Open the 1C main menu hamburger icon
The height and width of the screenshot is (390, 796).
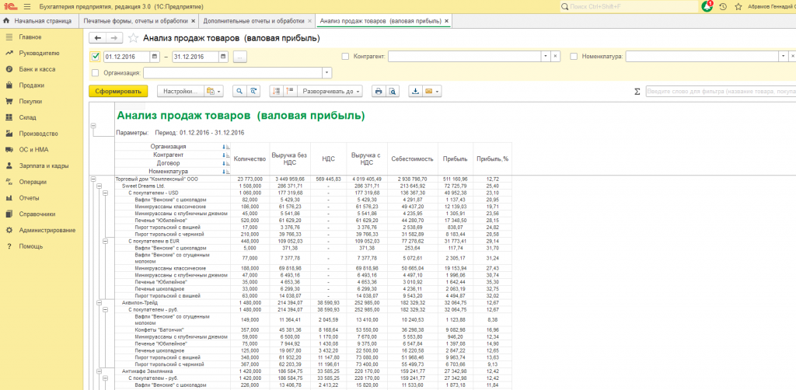tap(27, 6)
